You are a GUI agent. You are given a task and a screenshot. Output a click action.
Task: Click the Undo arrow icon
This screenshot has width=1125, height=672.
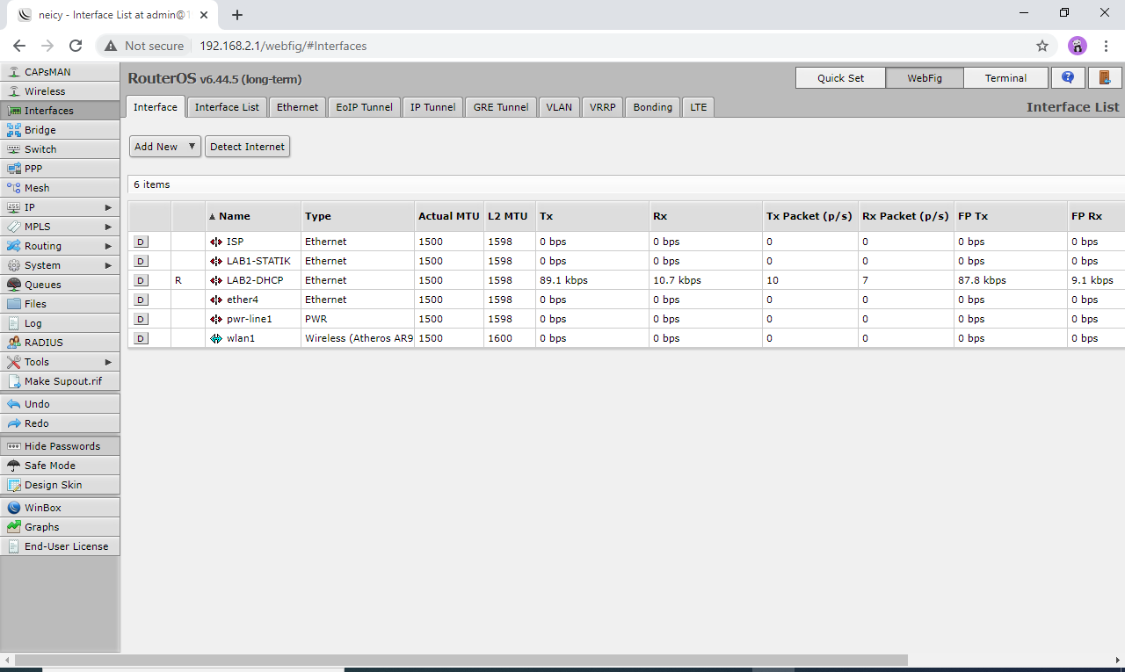[14, 404]
